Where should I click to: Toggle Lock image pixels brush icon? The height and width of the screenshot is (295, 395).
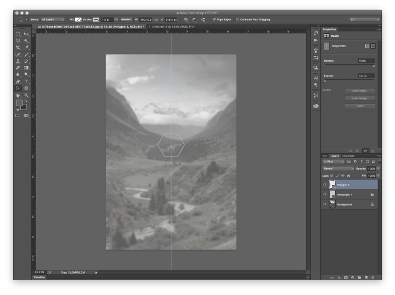[x=337, y=176]
